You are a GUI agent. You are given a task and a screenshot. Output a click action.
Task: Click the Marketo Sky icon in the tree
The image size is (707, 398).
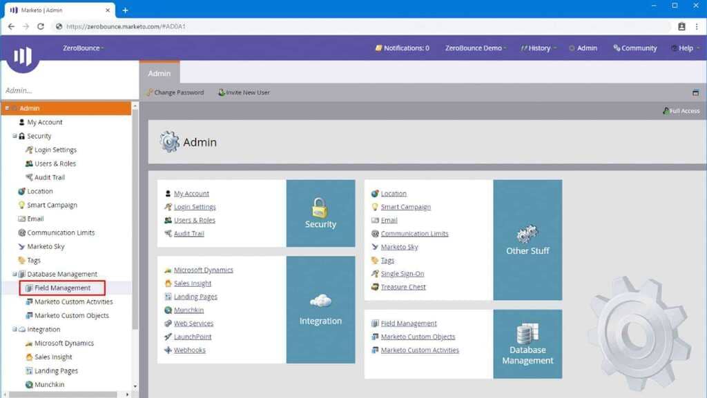[x=21, y=247]
